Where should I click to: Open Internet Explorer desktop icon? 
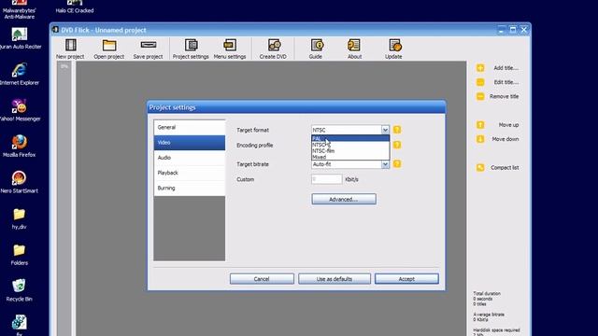(x=19, y=71)
